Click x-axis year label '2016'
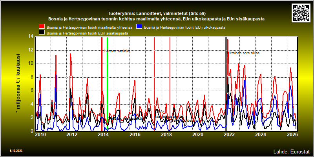This screenshot has width=314, height=157. [x=135, y=134]
